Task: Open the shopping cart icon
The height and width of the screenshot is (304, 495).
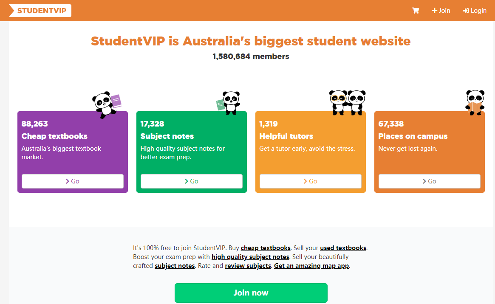Action: 415,11
